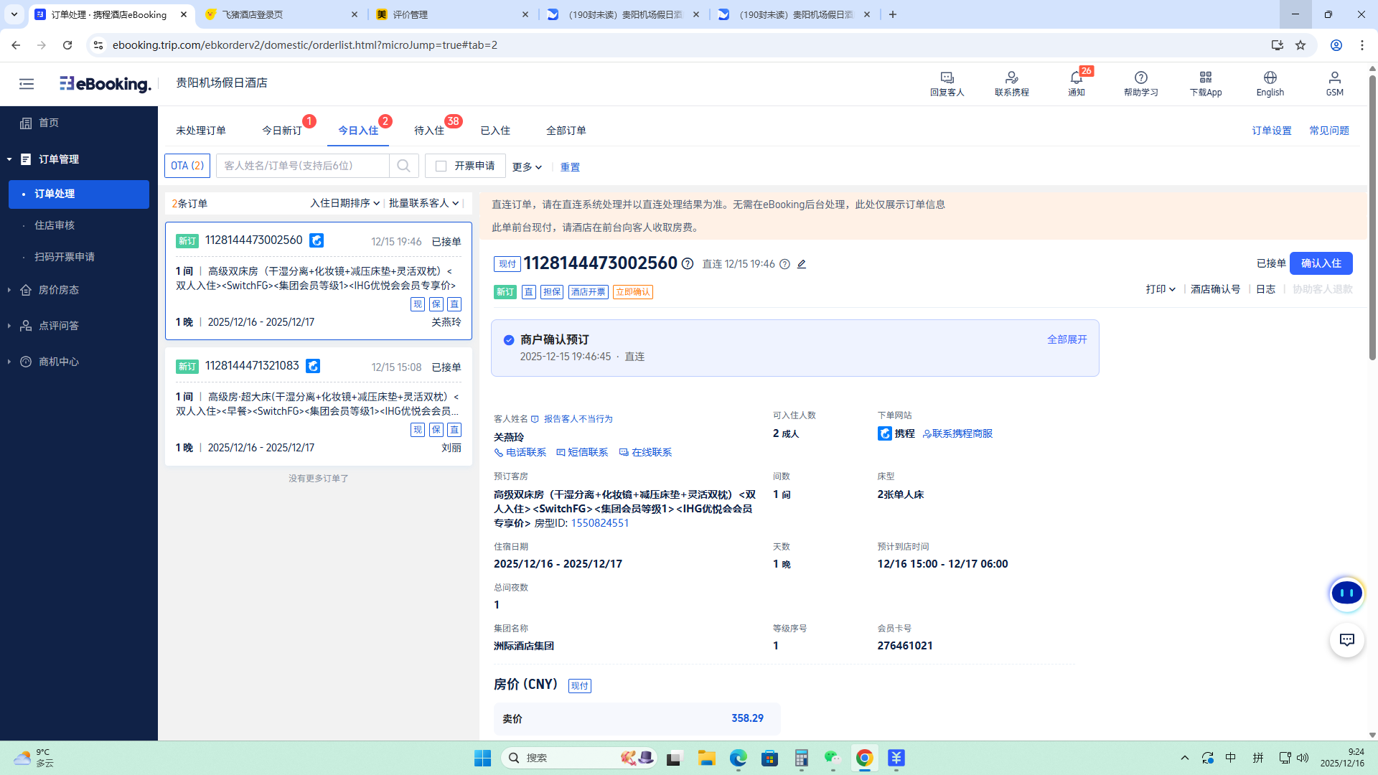
Task: Expand 房价房态 sidebar section
Action: click(59, 290)
